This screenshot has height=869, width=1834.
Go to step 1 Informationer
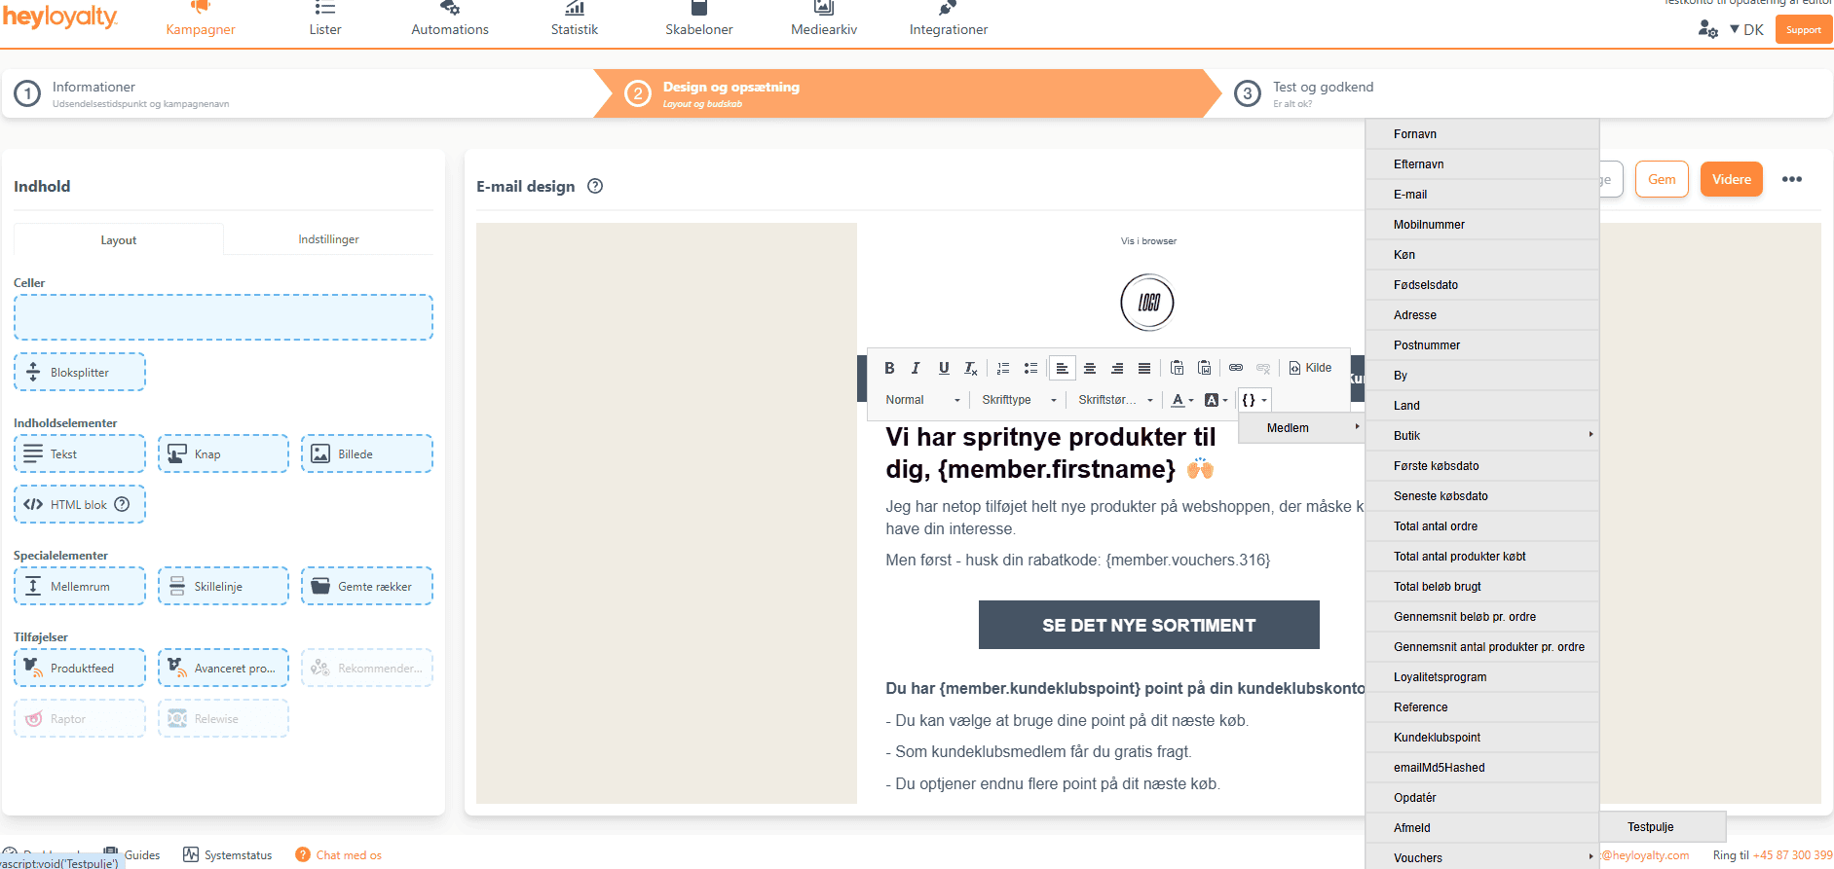(297, 93)
